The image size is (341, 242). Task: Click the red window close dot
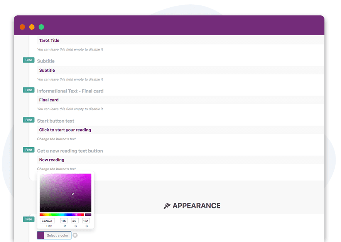[x=22, y=27]
